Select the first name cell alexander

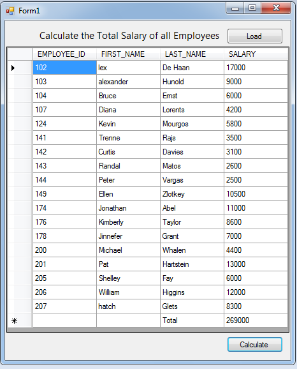(128, 82)
